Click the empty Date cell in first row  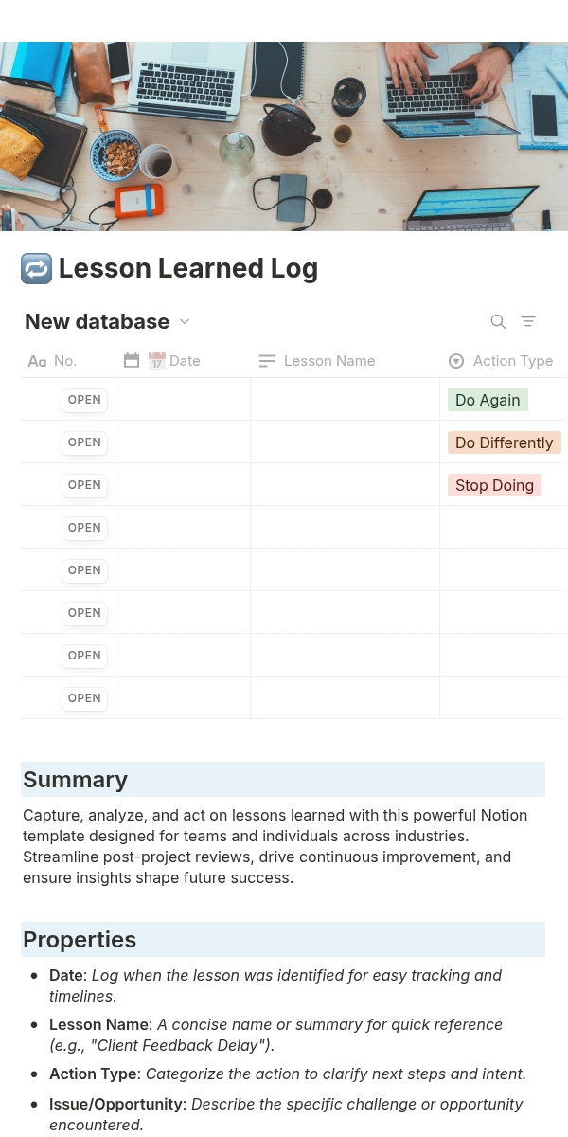[x=183, y=399]
